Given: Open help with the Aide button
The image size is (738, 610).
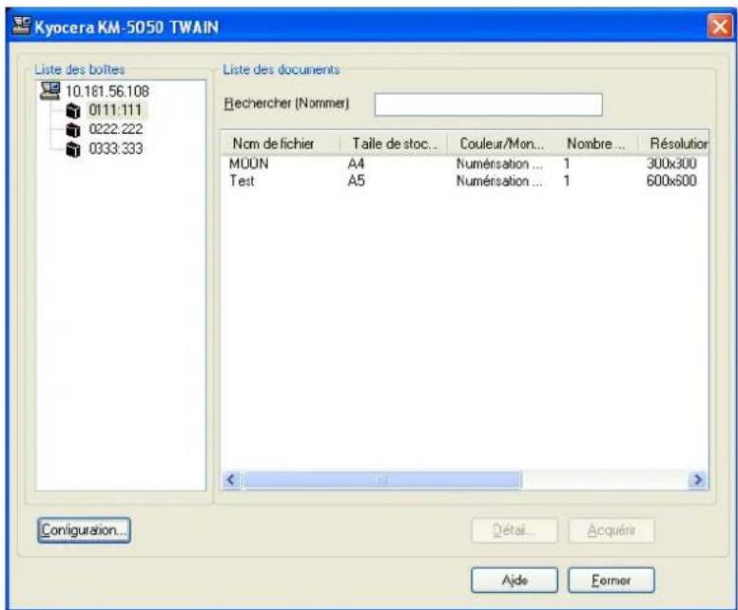Looking at the screenshot, I should (x=515, y=580).
